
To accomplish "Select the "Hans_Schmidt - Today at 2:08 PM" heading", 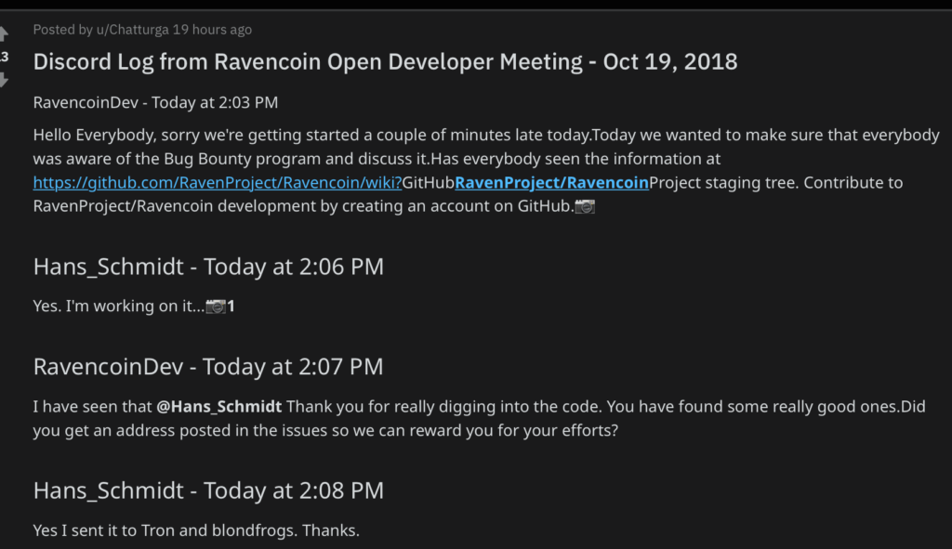I will pyautogui.click(x=208, y=490).
